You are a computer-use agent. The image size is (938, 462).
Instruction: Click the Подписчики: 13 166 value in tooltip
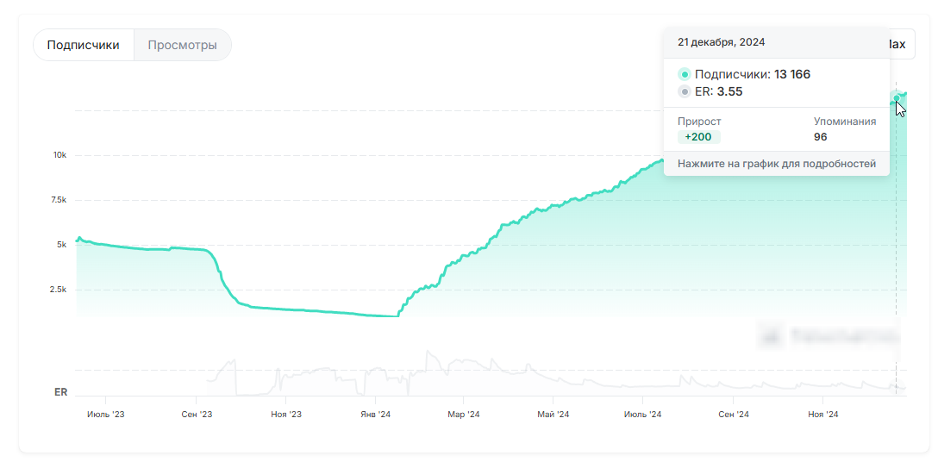point(753,75)
